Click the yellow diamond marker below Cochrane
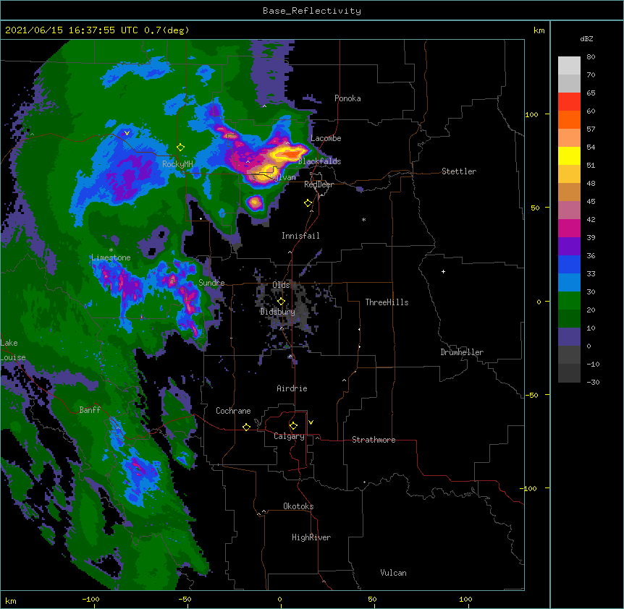This screenshot has height=609, width=624. [x=246, y=427]
